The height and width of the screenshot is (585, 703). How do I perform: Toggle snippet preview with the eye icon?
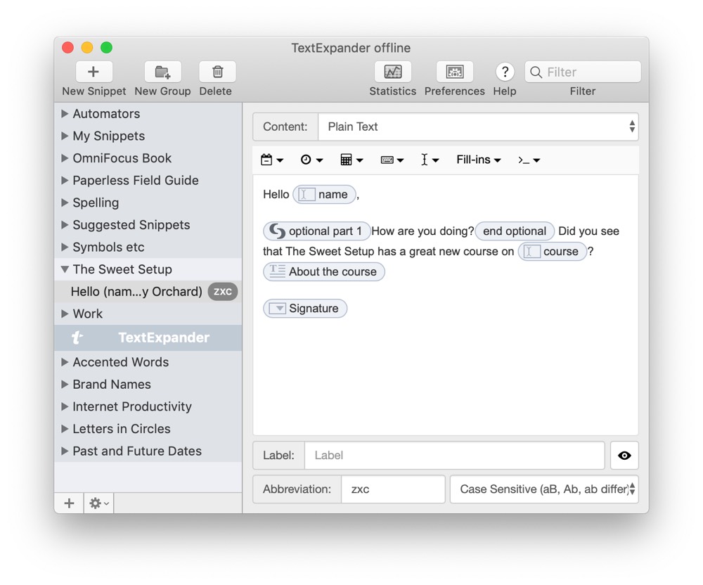(624, 456)
